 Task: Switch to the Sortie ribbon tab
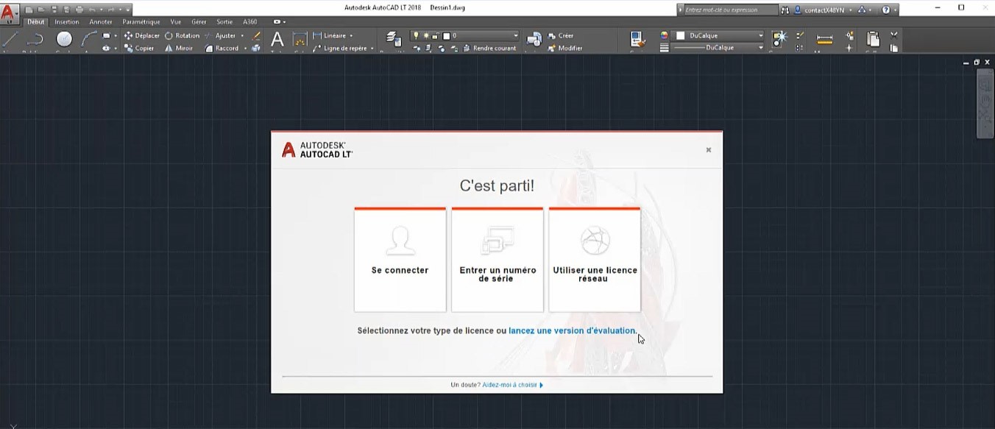[224, 22]
